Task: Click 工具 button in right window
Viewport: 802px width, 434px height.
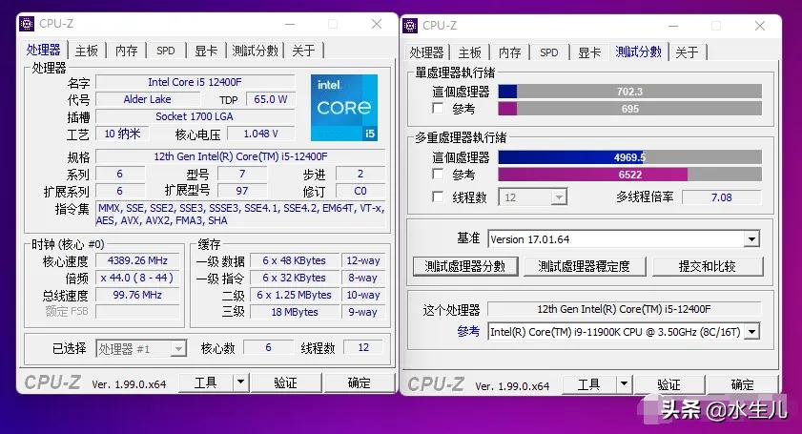Action: [589, 384]
